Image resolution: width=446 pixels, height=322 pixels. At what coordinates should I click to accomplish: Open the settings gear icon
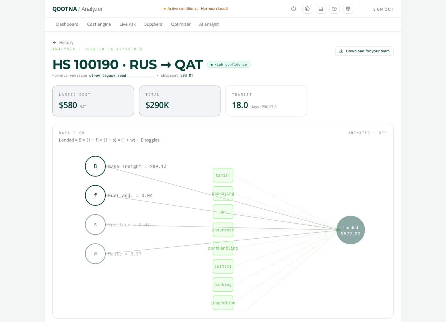click(348, 9)
